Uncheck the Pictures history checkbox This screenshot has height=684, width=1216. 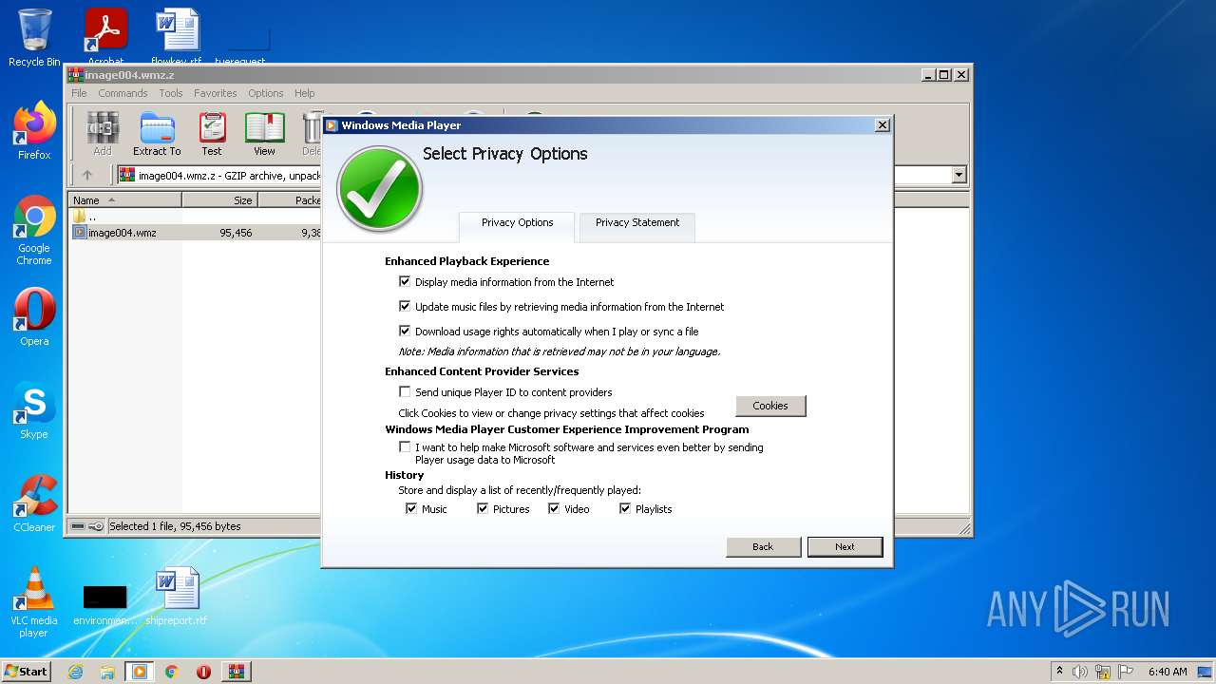(483, 509)
